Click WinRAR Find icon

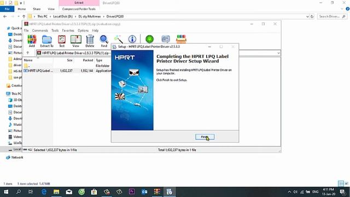[104, 41]
